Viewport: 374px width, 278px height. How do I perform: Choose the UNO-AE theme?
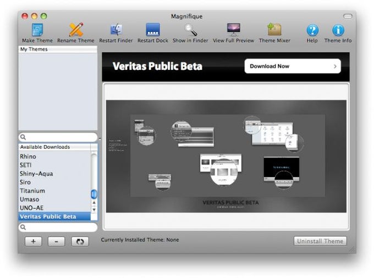(54, 208)
